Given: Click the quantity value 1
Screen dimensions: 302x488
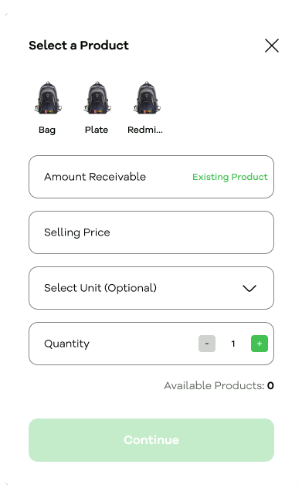Looking at the screenshot, I should (233, 344).
